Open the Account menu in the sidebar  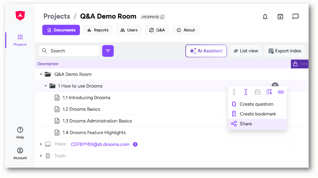(20, 153)
